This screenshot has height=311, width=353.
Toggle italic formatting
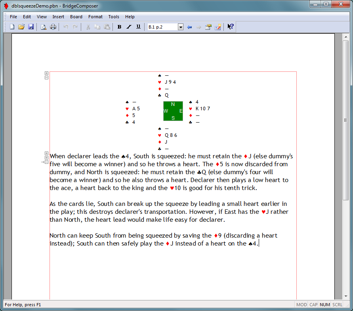pos(129,27)
